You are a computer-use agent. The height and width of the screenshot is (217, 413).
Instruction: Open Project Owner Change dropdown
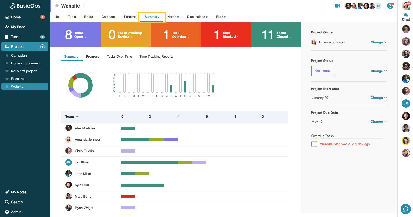coord(378,42)
